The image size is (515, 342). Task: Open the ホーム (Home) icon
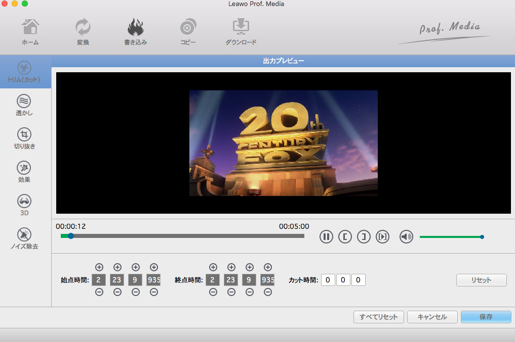coord(30,28)
